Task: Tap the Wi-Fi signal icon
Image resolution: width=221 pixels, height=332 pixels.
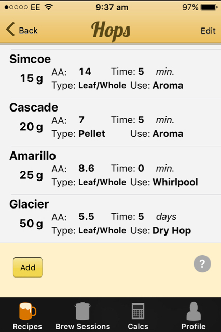Action: pyautogui.click(x=49, y=7)
